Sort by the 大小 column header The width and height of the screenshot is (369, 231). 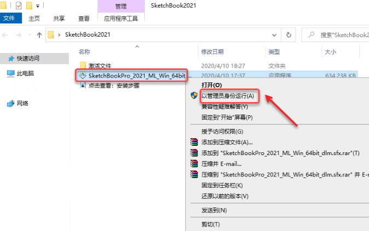pyautogui.click(x=330, y=52)
